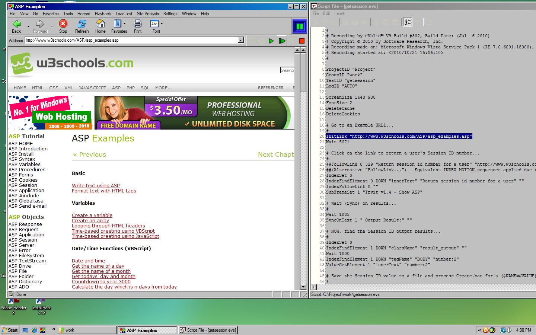Viewport: 536px width, 335px height.
Task: Select the 'ScreenSize 1440 900' script line
Action: (351, 97)
